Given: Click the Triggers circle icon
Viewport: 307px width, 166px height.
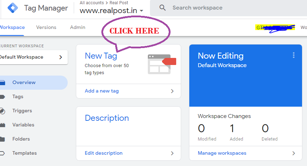Looking at the screenshot, I should coord(2,111).
